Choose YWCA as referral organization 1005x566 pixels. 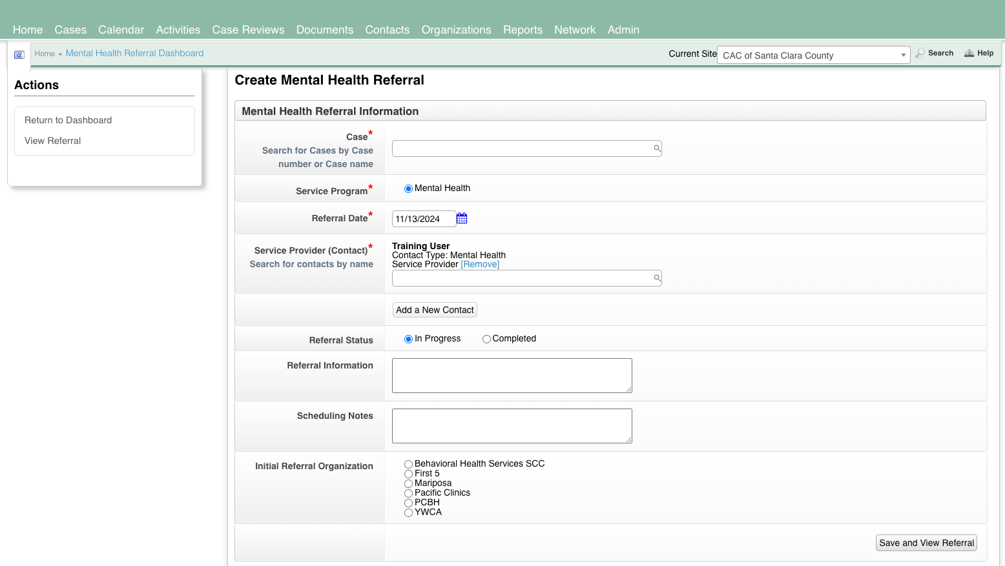click(408, 512)
